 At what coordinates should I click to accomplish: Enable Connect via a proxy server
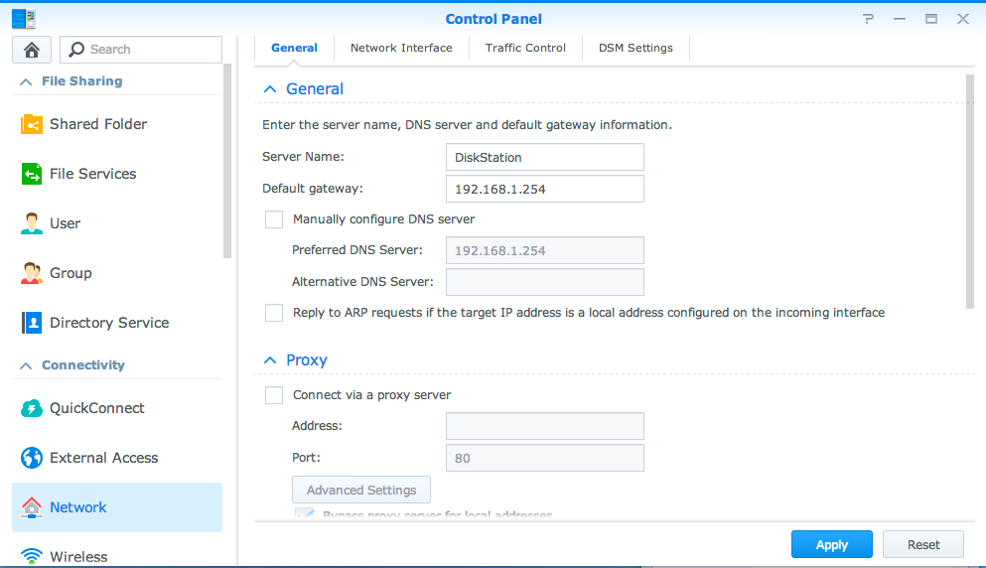(x=273, y=395)
